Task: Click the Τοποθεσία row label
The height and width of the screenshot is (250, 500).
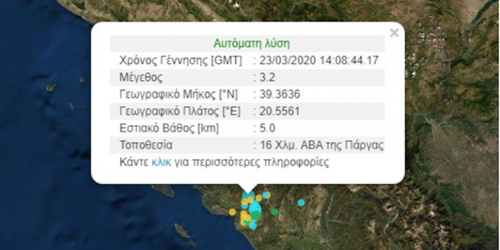Action: pos(146,145)
